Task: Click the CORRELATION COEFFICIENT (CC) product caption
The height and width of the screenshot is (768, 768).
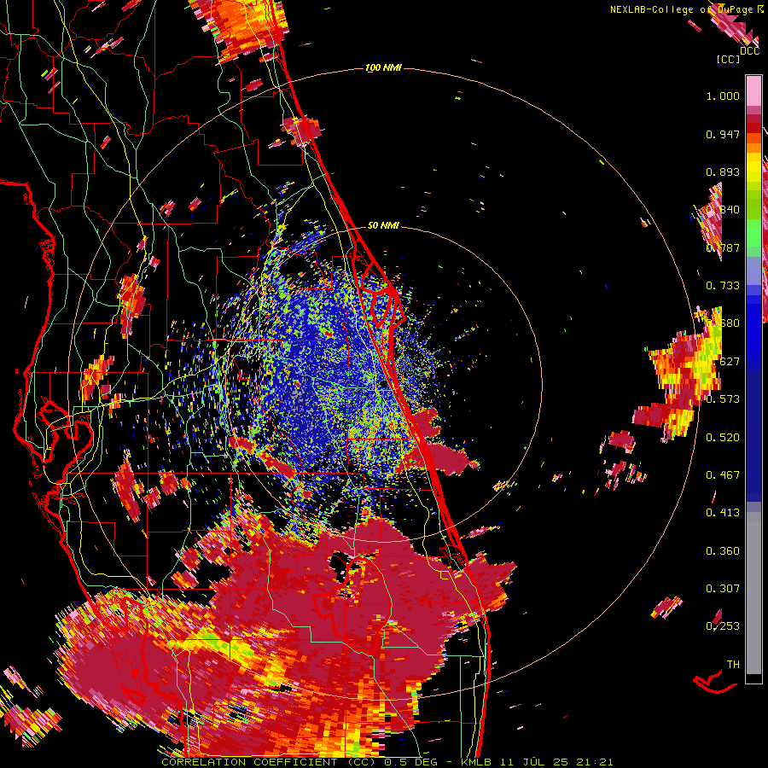Action: click(270, 762)
